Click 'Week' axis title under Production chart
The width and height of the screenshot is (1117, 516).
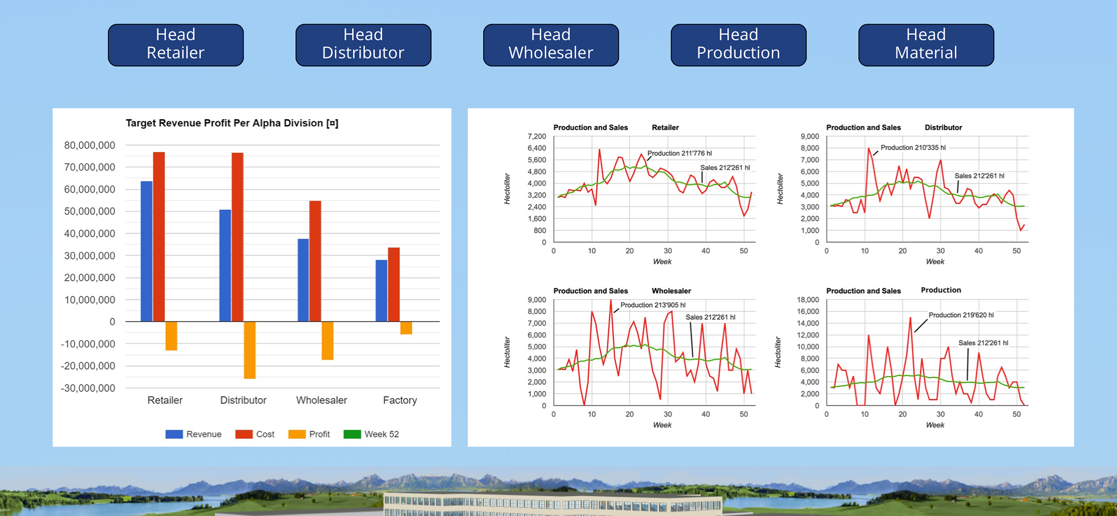pyautogui.click(x=935, y=425)
